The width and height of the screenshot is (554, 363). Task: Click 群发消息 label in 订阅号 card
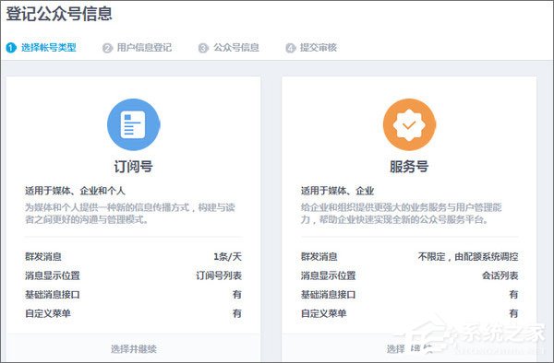point(43,256)
